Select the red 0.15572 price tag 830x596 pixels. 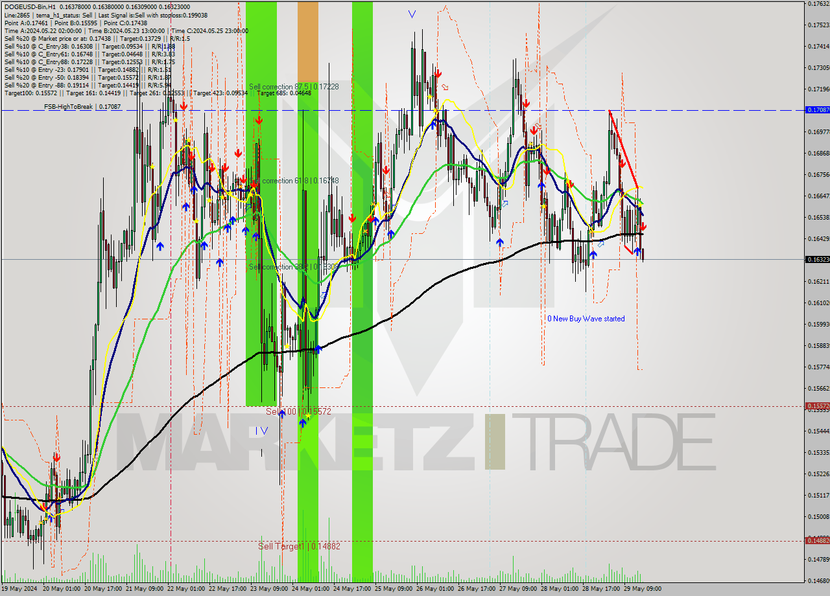(816, 406)
